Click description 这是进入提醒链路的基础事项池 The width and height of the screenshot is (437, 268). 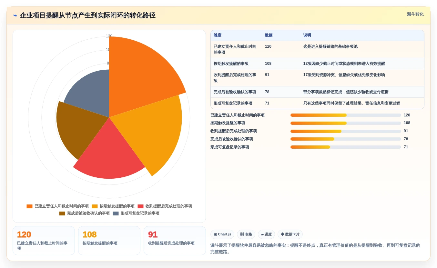[330, 47]
